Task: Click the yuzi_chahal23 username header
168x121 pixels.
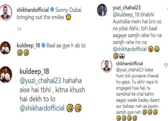Action: pyautogui.click(x=127, y=8)
